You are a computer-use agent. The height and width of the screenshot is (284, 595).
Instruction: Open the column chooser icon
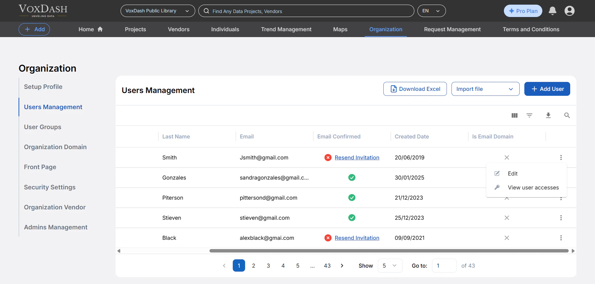tap(514, 115)
